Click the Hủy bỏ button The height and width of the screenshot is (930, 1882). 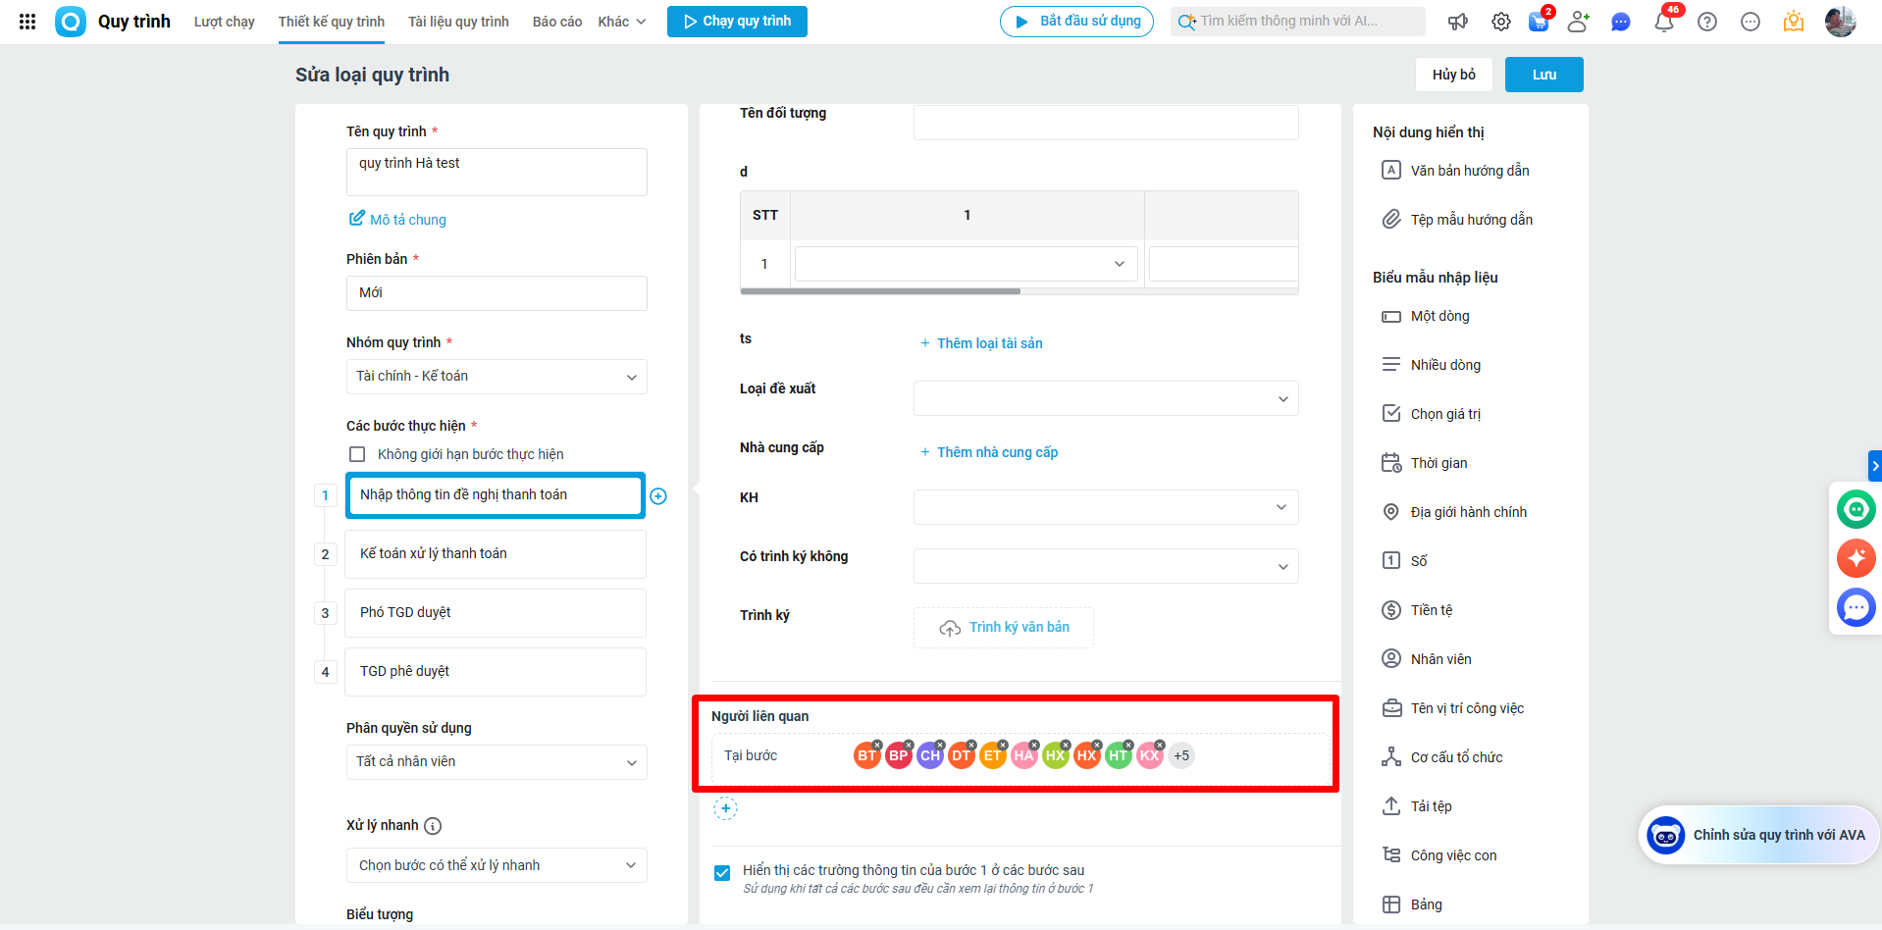point(1454,75)
